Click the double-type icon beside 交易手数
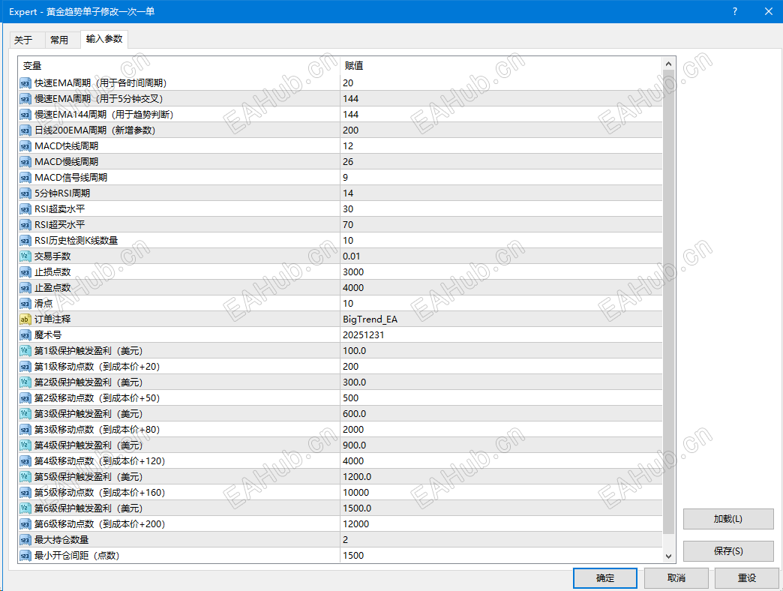Screen dimensions: 783x591 pyautogui.click(x=25, y=256)
